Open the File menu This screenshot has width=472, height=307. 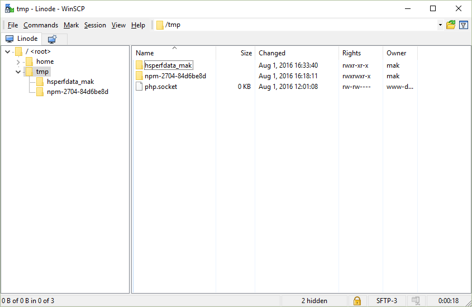pyautogui.click(x=13, y=25)
